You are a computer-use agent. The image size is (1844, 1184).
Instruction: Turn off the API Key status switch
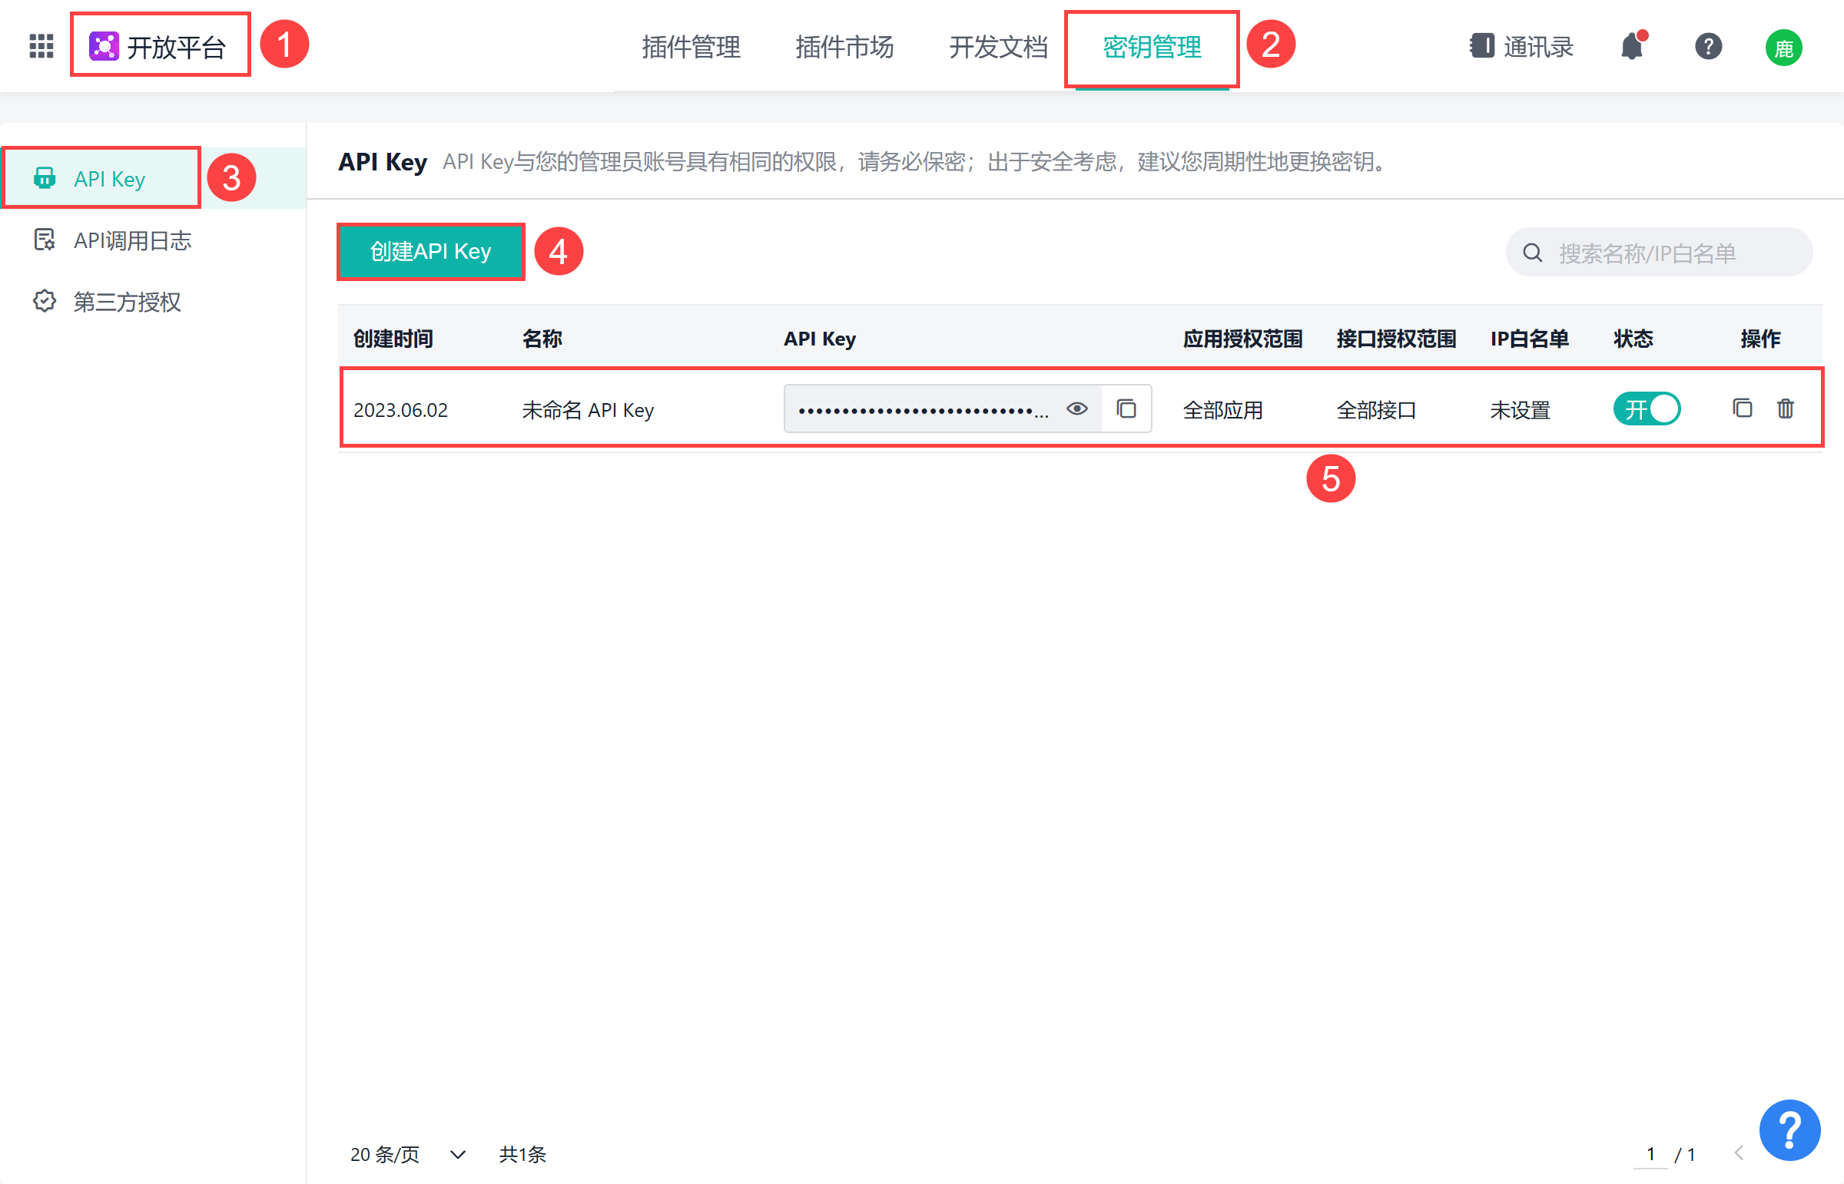[1647, 409]
